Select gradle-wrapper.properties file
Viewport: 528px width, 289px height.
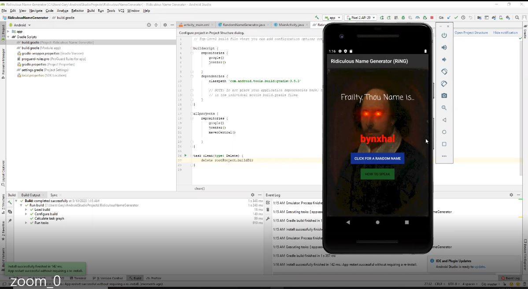point(50,54)
